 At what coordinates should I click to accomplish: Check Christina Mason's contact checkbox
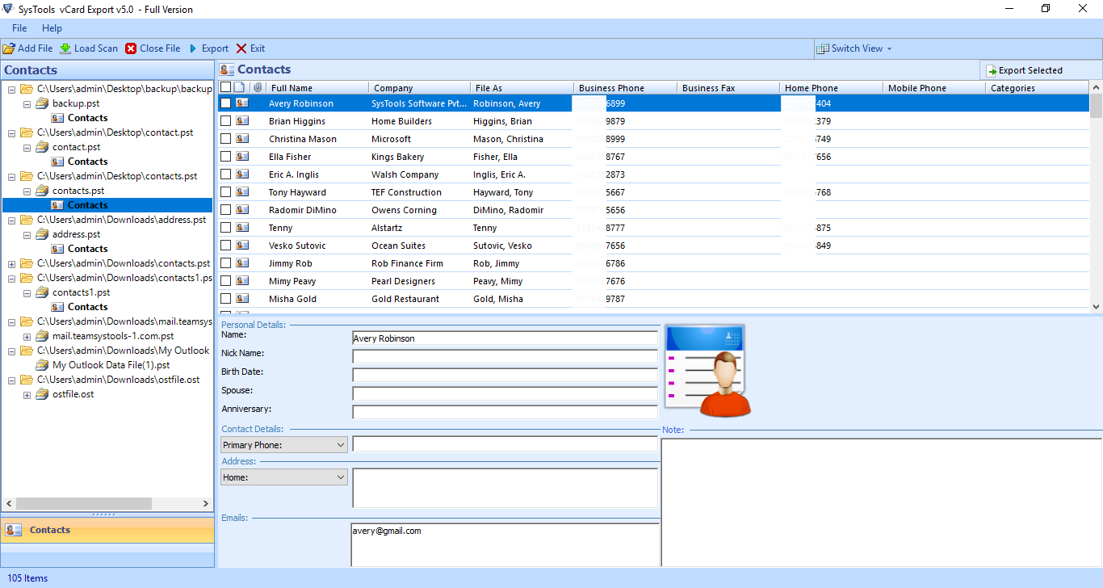tap(225, 138)
